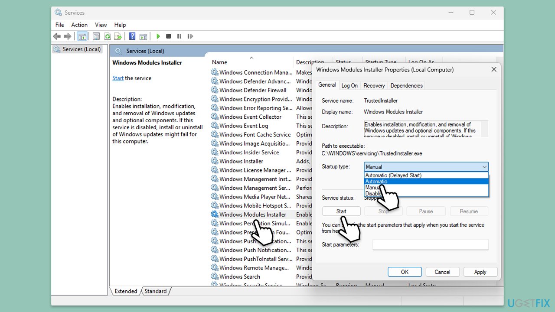Click inside the Start parameters text field
This screenshot has height=312, width=555.
coord(430,245)
